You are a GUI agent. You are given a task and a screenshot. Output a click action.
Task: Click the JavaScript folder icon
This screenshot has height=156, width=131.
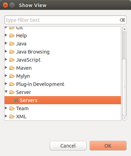(12, 60)
